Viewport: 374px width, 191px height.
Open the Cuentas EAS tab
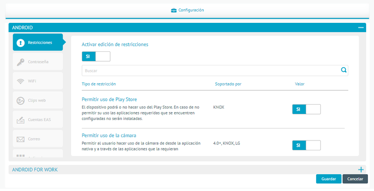(38, 120)
